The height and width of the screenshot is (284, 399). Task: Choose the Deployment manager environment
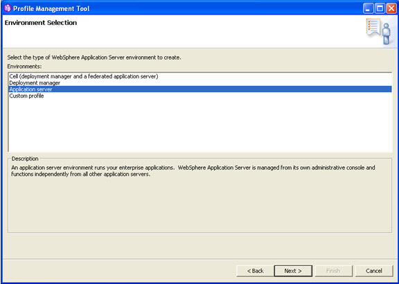200,83
